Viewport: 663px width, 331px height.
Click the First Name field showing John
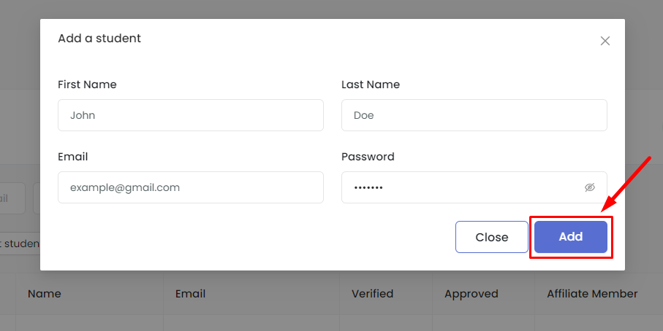click(191, 115)
